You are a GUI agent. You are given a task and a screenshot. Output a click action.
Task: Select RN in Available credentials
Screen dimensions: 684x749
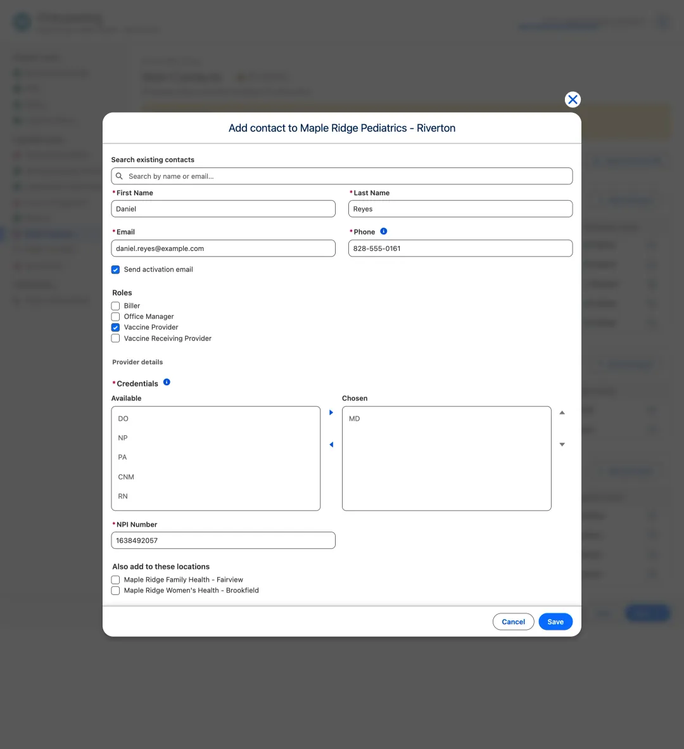click(216, 496)
